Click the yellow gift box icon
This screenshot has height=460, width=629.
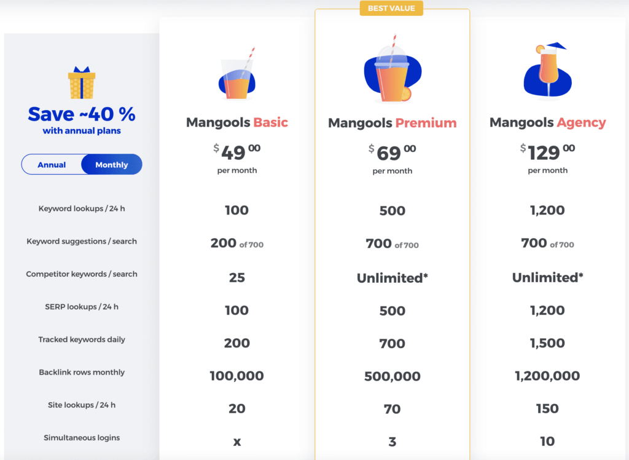(82, 83)
